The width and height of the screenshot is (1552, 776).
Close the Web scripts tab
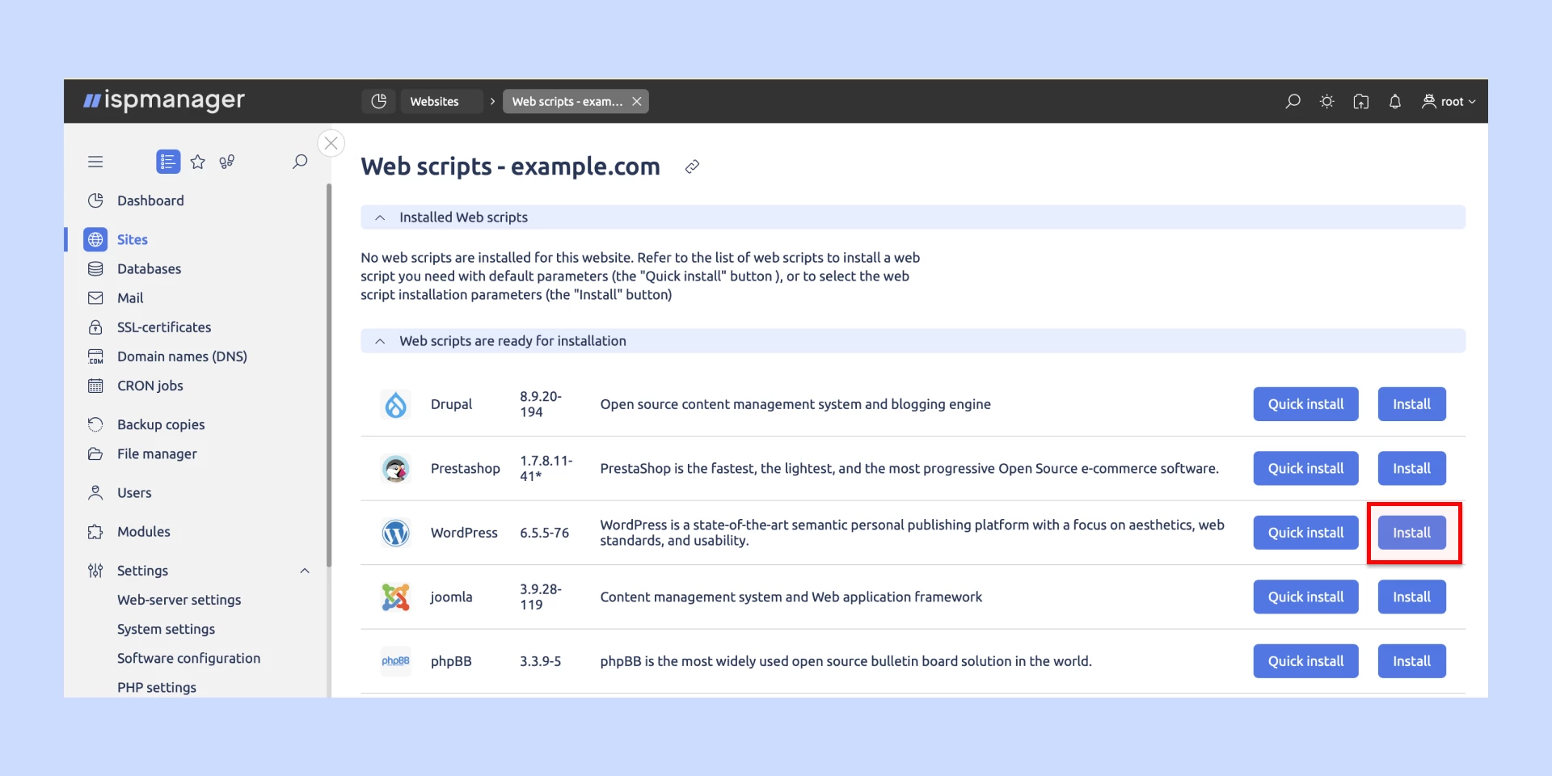click(x=637, y=101)
